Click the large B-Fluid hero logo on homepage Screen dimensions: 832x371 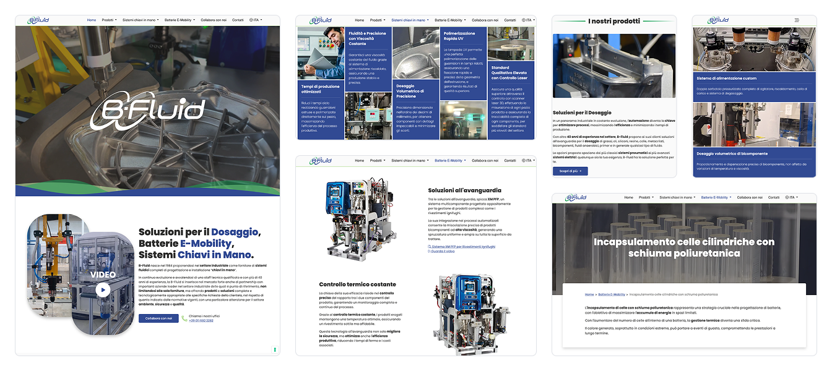(148, 112)
